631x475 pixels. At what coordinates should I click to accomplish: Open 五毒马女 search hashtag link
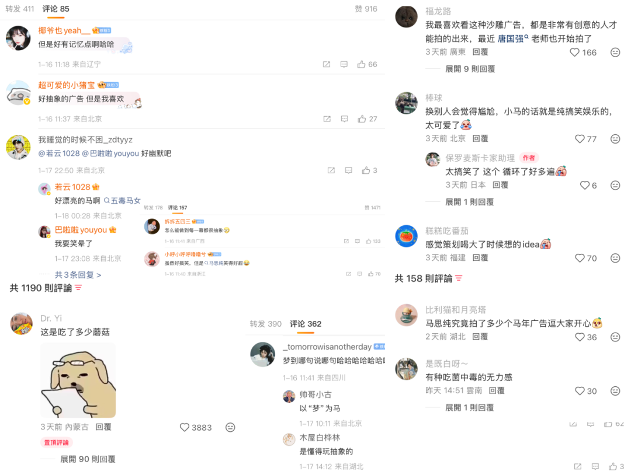point(122,201)
